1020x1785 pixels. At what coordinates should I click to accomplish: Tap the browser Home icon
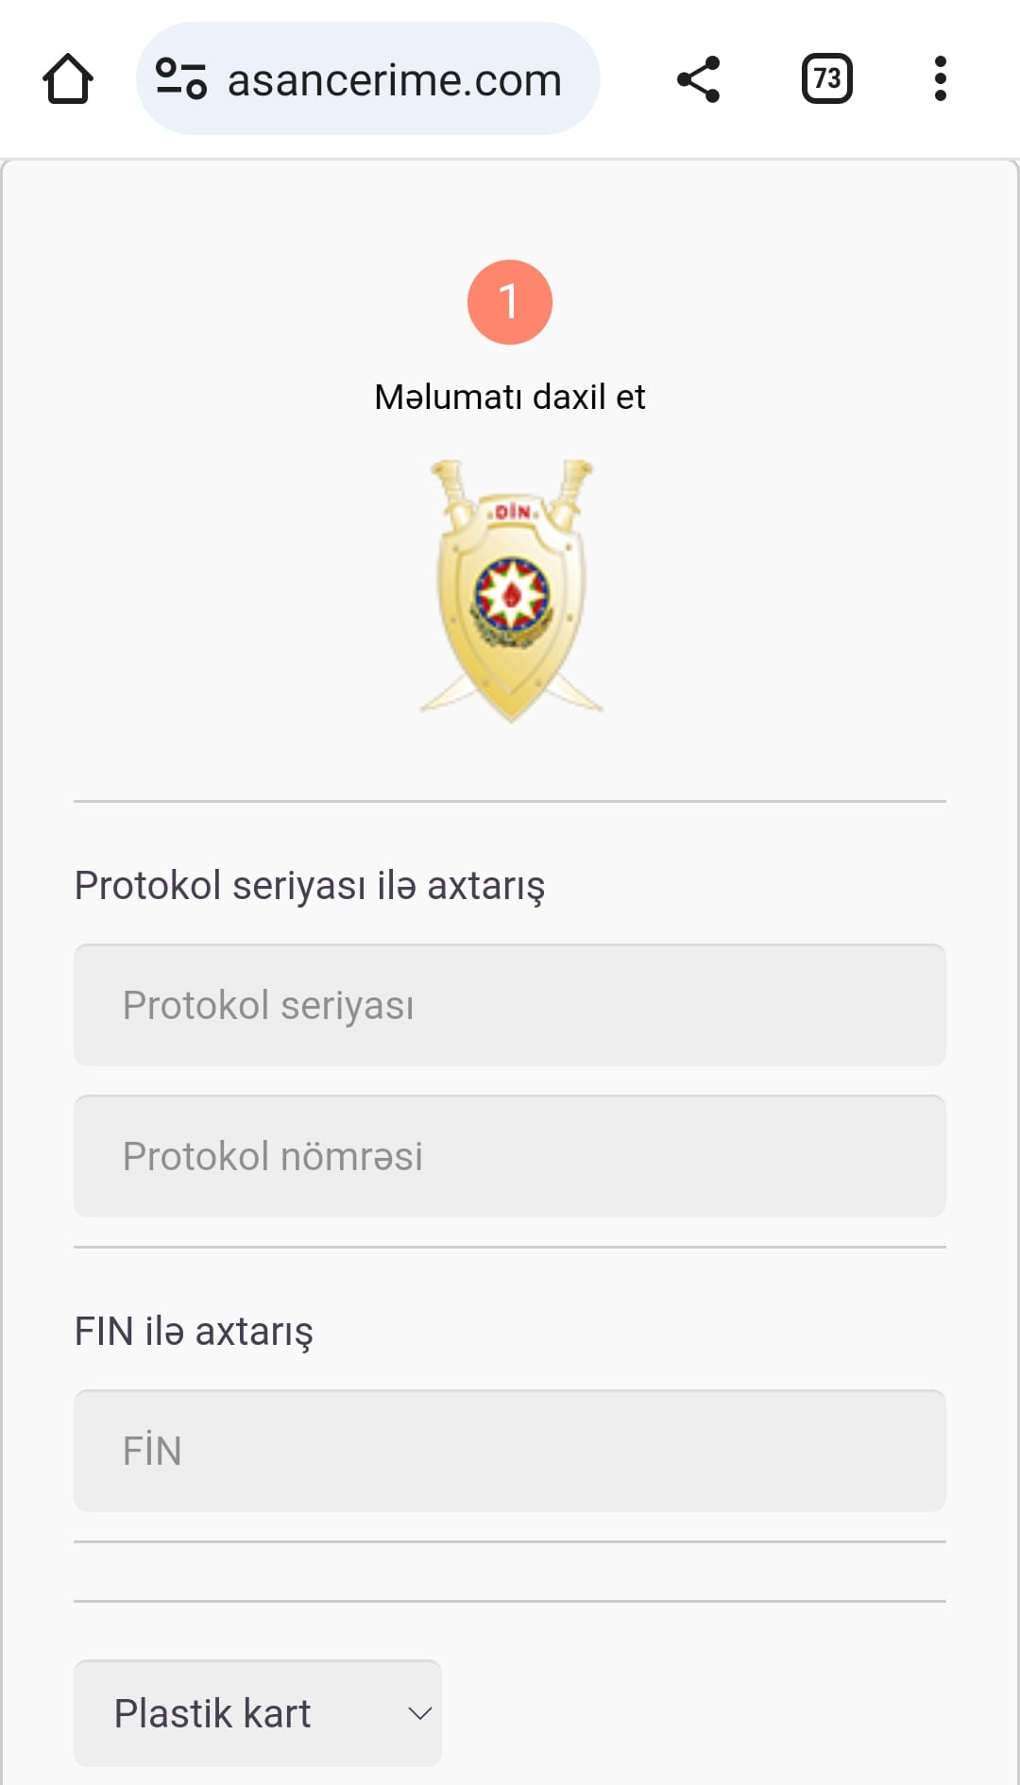pyautogui.click(x=68, y=79)
